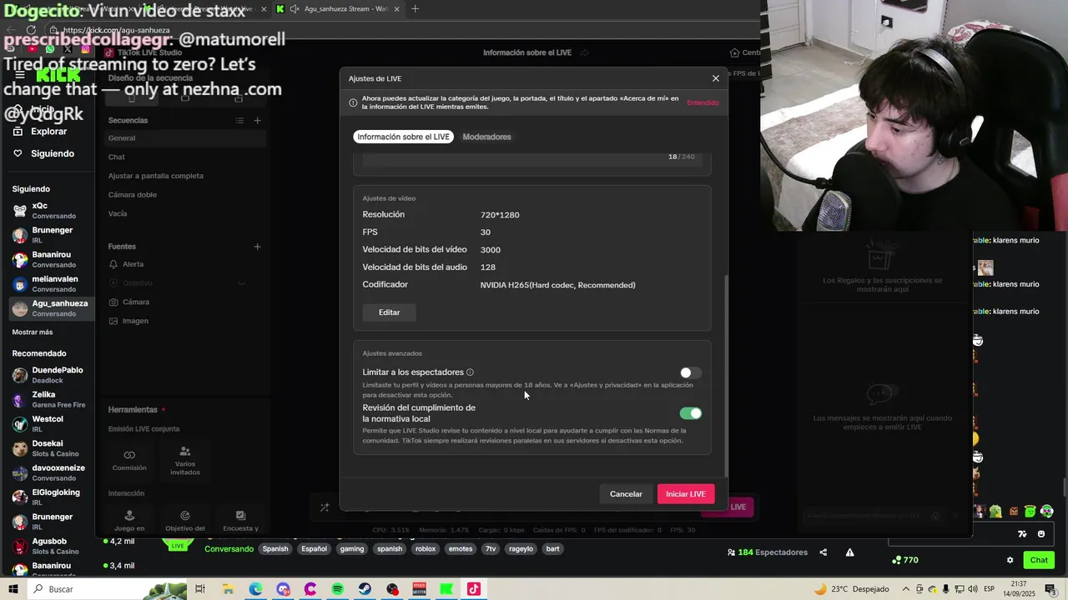This screenshot has height=600, width=1068.
Task: Open Spotify from the taskbar
Action: 337,589
